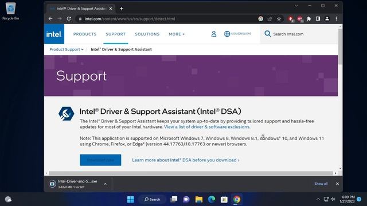Screen dimensions: 367x206
Task: Click the Download now button
Action: (100, 160)
